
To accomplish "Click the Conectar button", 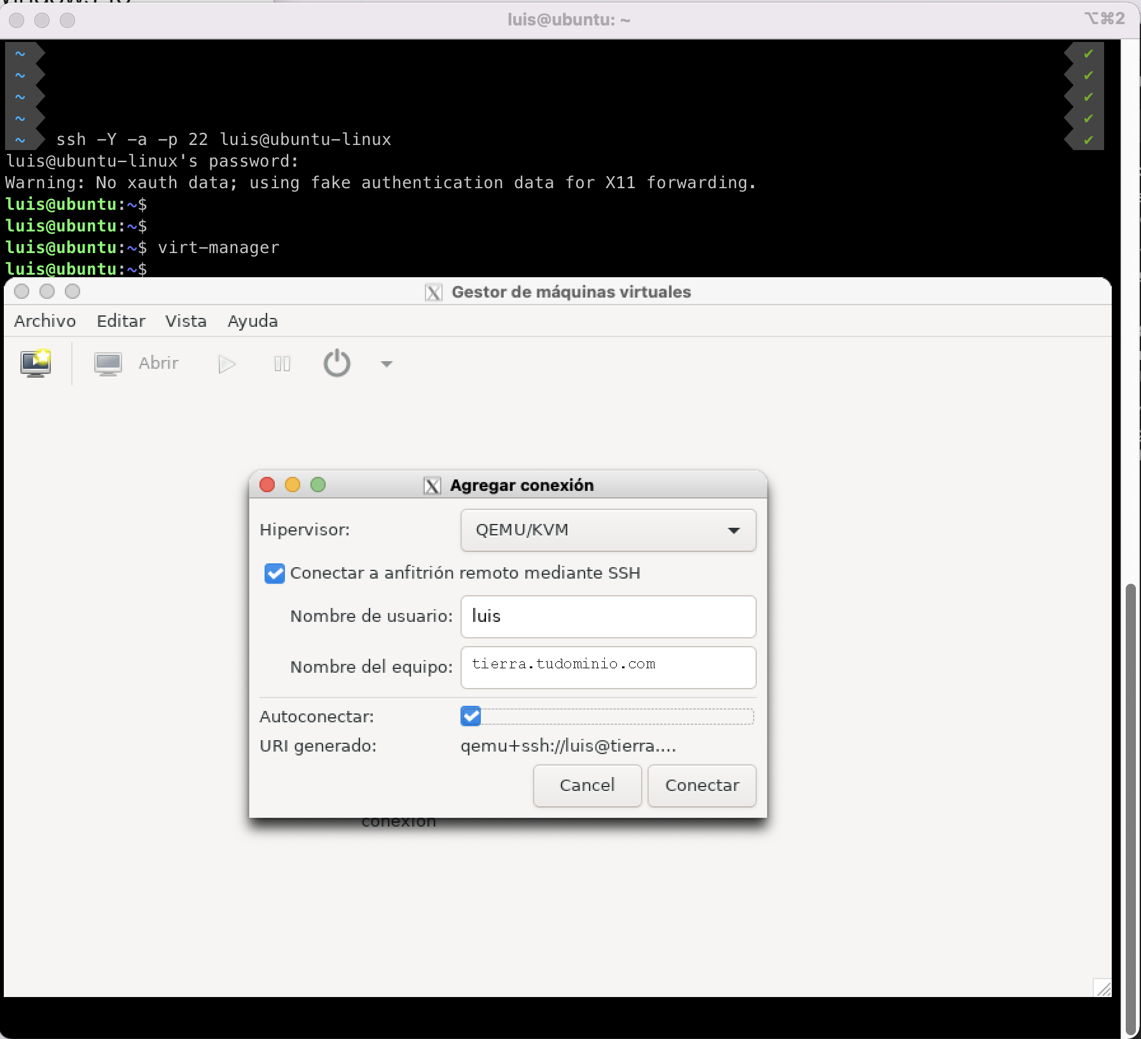I will (x=702, y=785).
